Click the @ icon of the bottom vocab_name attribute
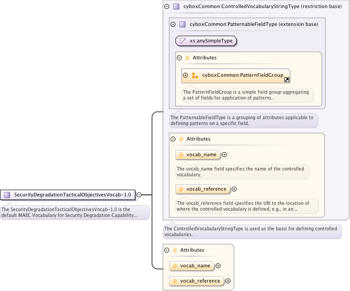The width and height of the screenshot is (350, 291). click(175, 266)
